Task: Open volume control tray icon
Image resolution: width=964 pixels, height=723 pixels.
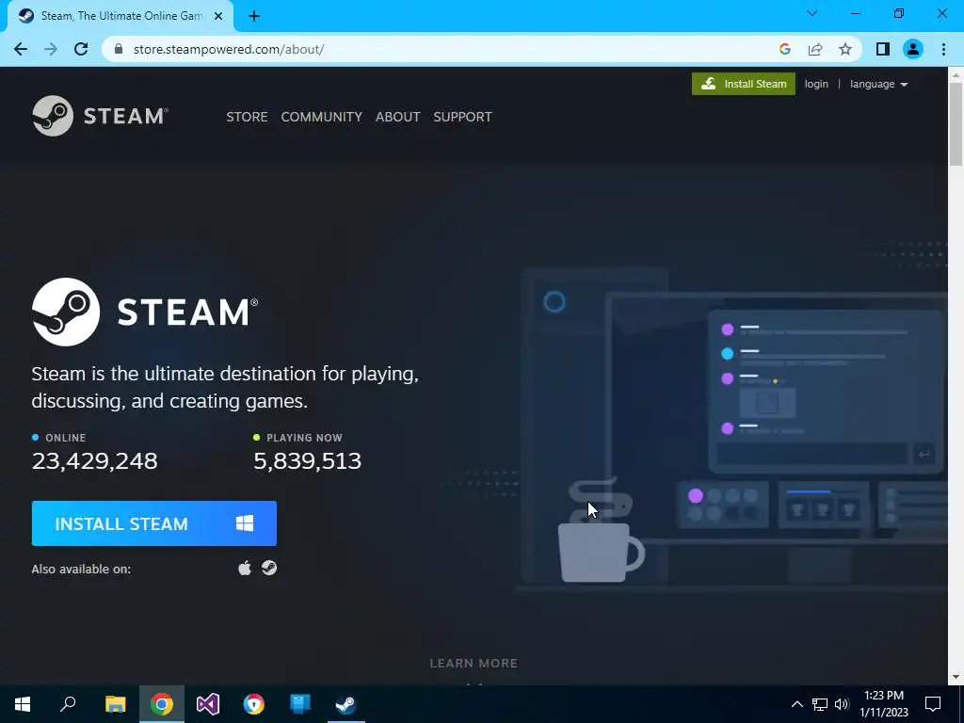Action: [x=842, y=704]
